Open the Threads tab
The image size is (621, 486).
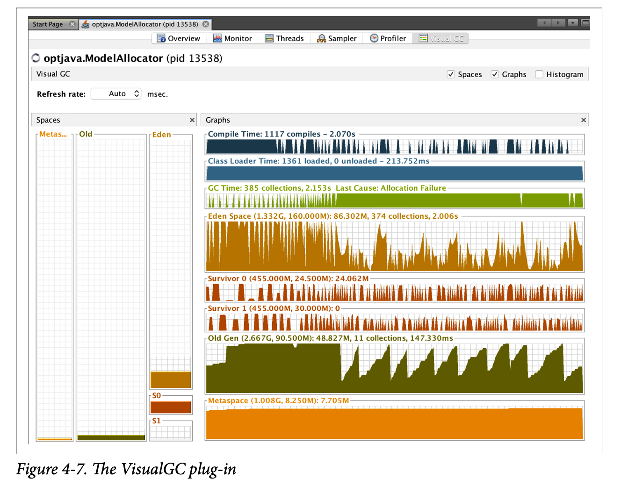click(x=284, y=38)
